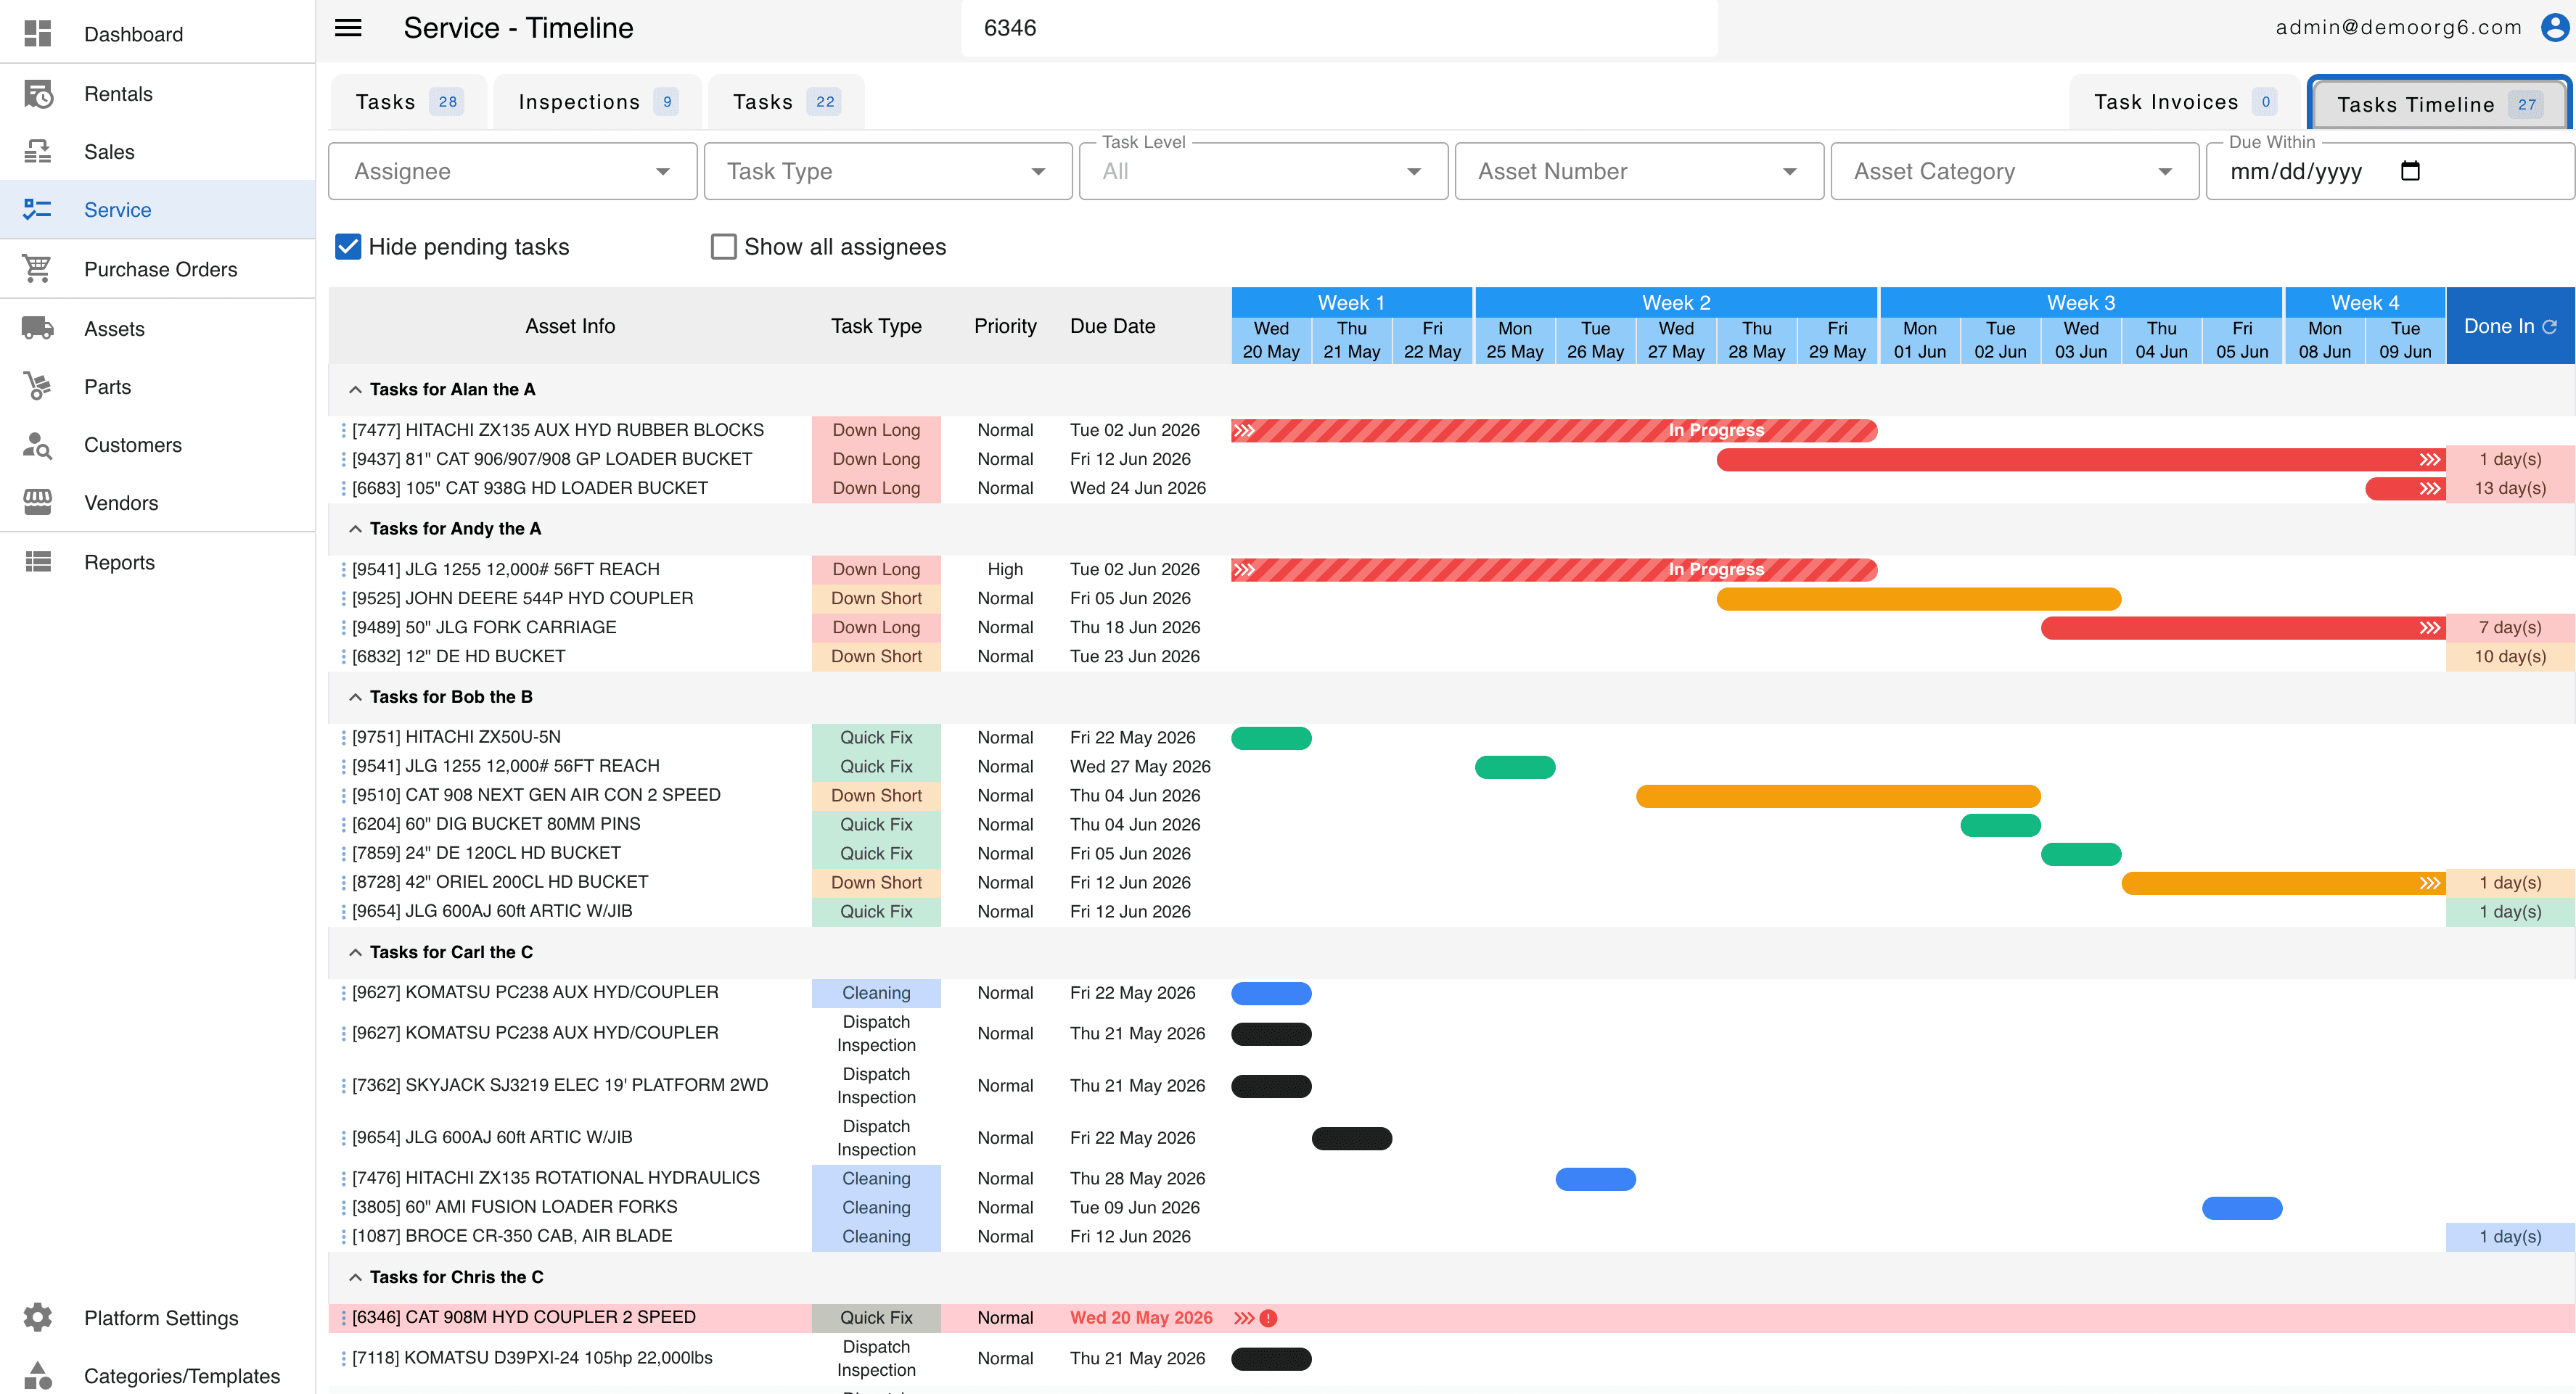The width and height of the screenshot is (2576, 1394).
Task: Open the Asset Category dropdown
Action: point(2014,171)
